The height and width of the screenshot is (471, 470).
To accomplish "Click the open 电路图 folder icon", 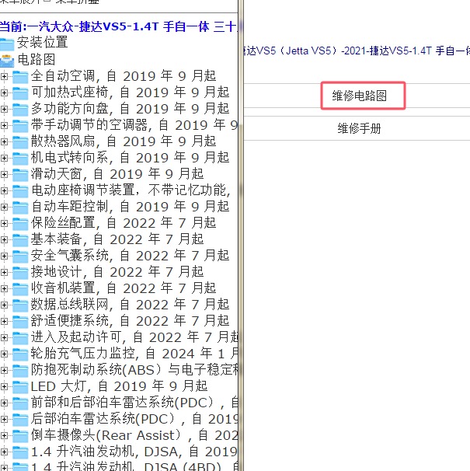I will (7, 60).
